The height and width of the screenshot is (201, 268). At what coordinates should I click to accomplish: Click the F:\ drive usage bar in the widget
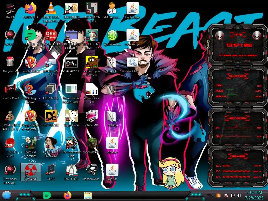tap(237, 171)
